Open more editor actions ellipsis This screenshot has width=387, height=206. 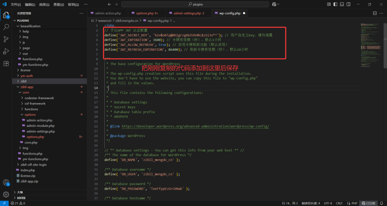[381, 13]
